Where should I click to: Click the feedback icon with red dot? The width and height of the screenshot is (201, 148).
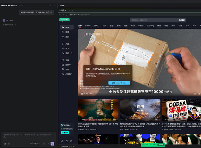(71, 141)
